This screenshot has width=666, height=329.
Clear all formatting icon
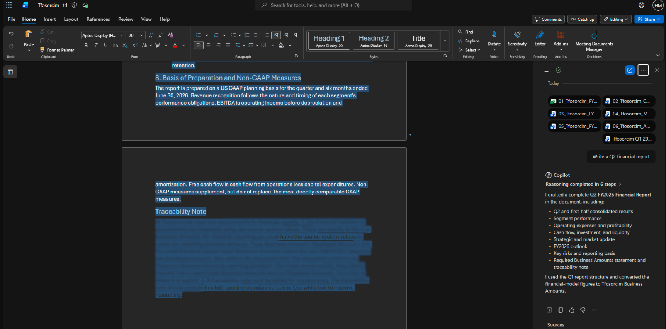[171, 35]
